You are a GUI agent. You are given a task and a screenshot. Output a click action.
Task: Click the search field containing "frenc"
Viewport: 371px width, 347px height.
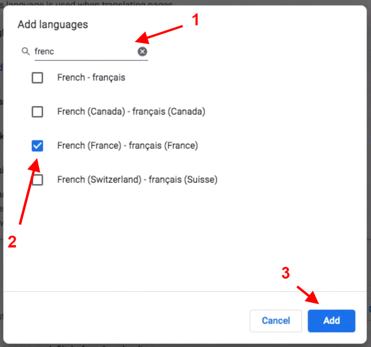tap(85, 52)
